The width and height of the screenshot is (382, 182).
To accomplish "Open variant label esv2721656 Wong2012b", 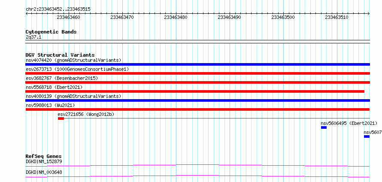I will [86, 114].
